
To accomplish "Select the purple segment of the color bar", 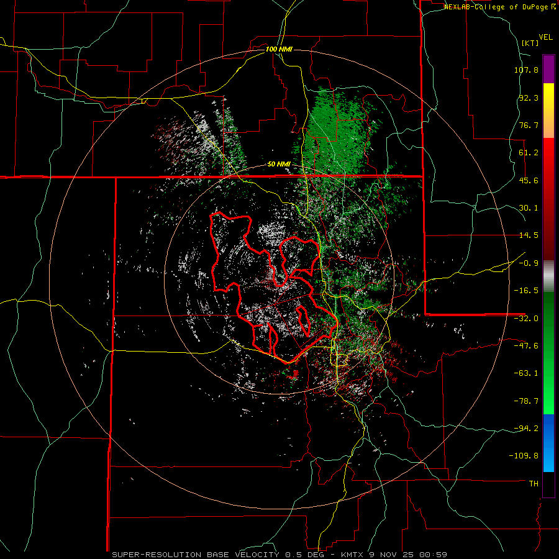I will [x=548, y=69].
